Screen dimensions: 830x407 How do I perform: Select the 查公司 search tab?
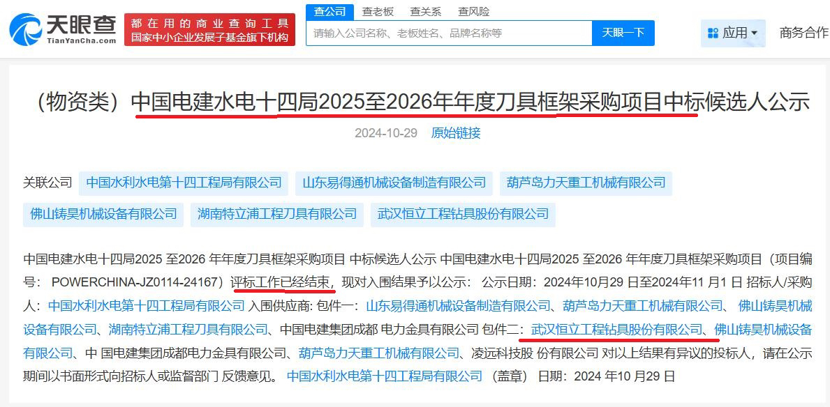click(329, 11)
